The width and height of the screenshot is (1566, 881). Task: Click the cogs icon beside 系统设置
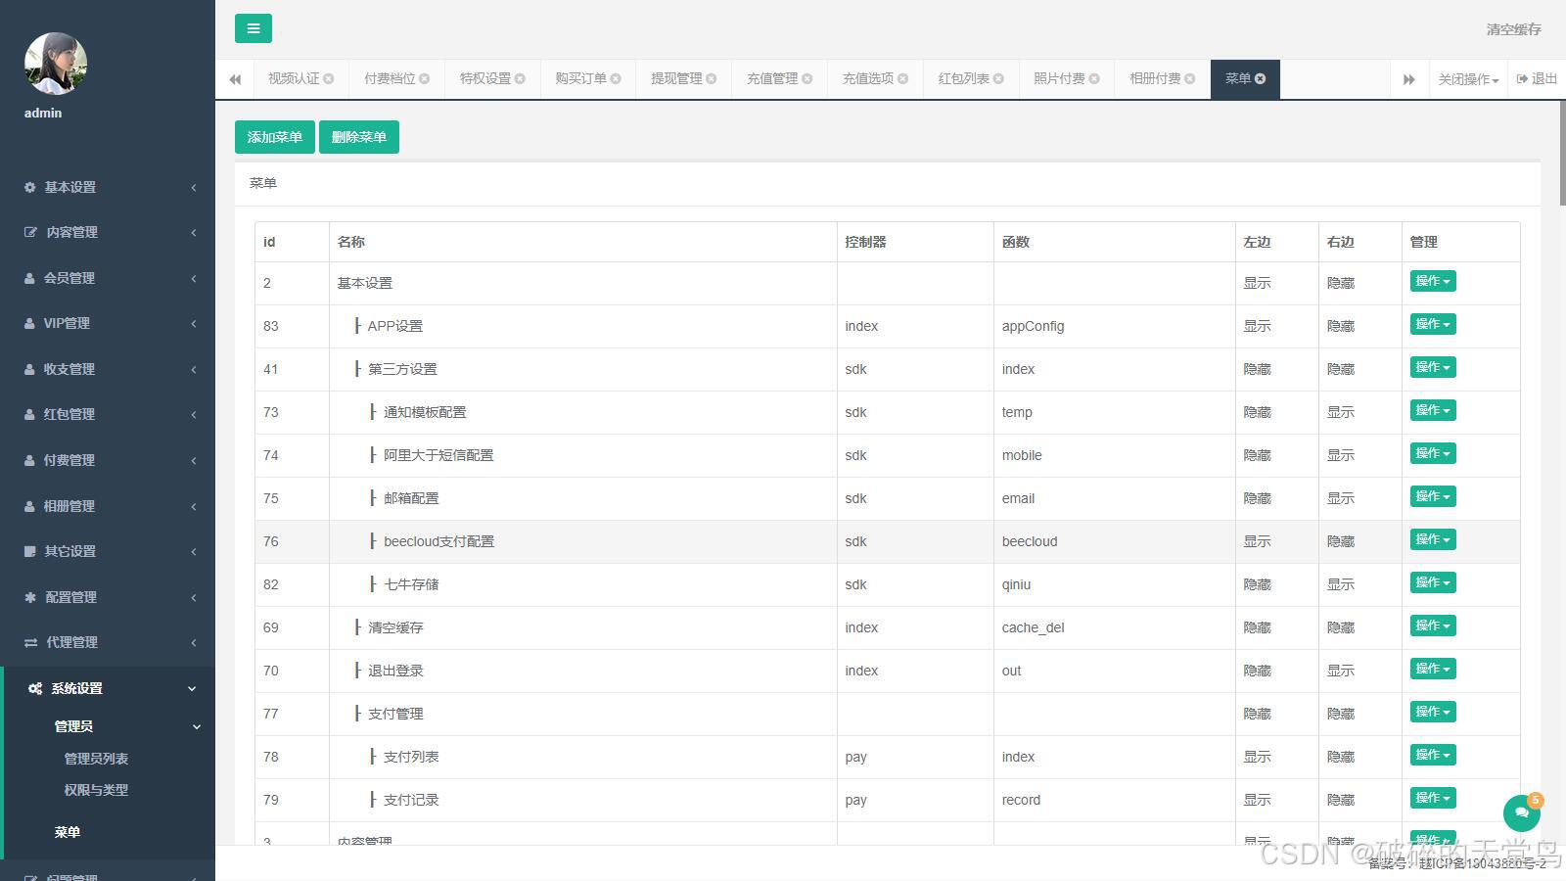pyautogui.click(x=35, y=688)
